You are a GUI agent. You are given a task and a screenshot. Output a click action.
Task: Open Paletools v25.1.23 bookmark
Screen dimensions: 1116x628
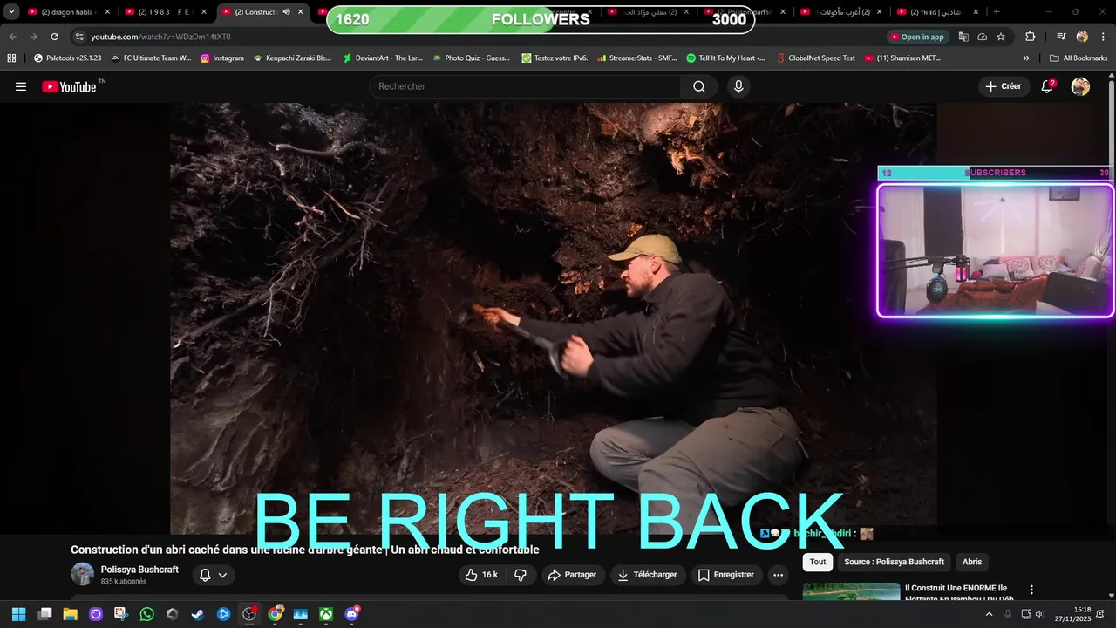(68, 58)
